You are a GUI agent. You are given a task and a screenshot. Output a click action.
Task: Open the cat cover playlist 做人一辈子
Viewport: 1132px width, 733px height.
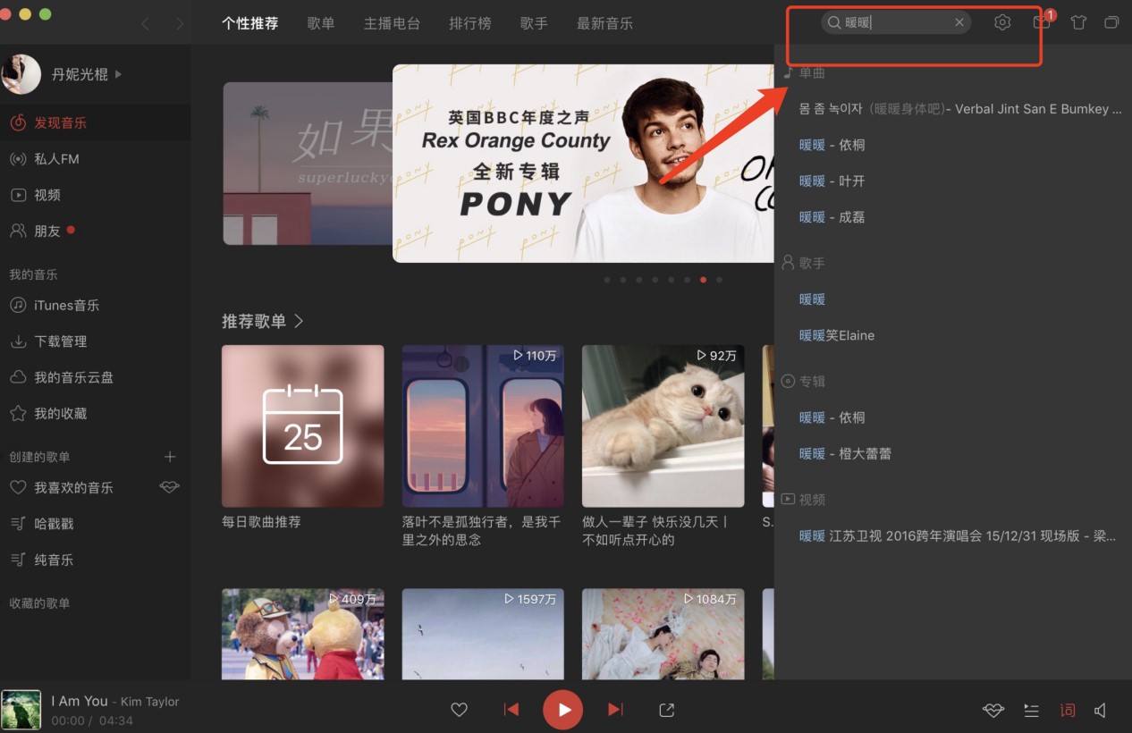click(x=663, y=426)
